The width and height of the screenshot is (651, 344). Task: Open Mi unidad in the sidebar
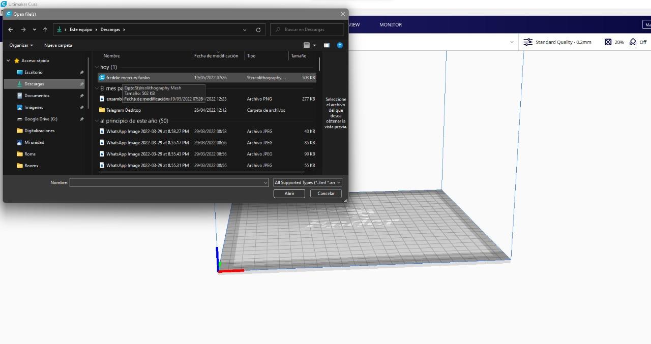click(x=34, y=142)
